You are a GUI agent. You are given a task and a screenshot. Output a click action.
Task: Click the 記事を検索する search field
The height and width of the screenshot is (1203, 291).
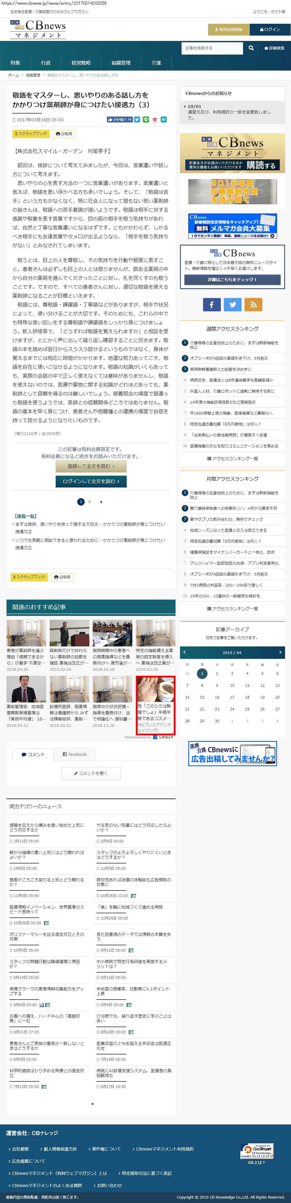click(x=212, y=48)
